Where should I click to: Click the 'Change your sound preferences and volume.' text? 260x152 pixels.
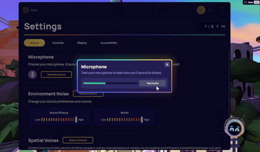(x=60, y=102)
